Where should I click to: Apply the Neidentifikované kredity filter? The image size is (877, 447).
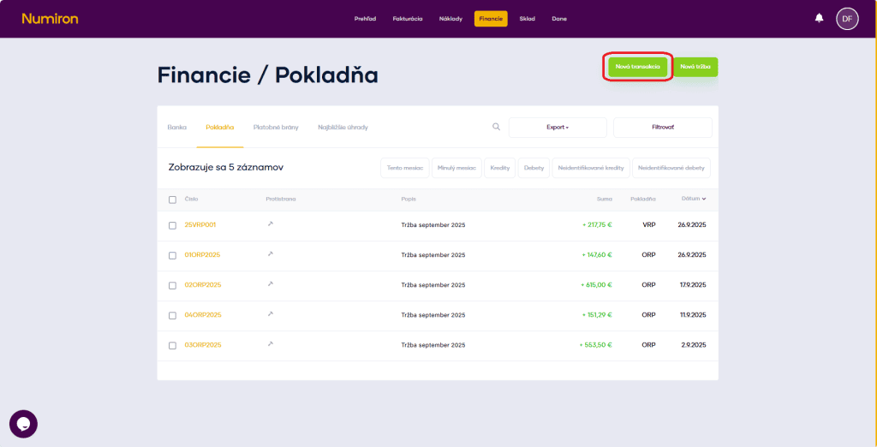click(x=591, y=168)
